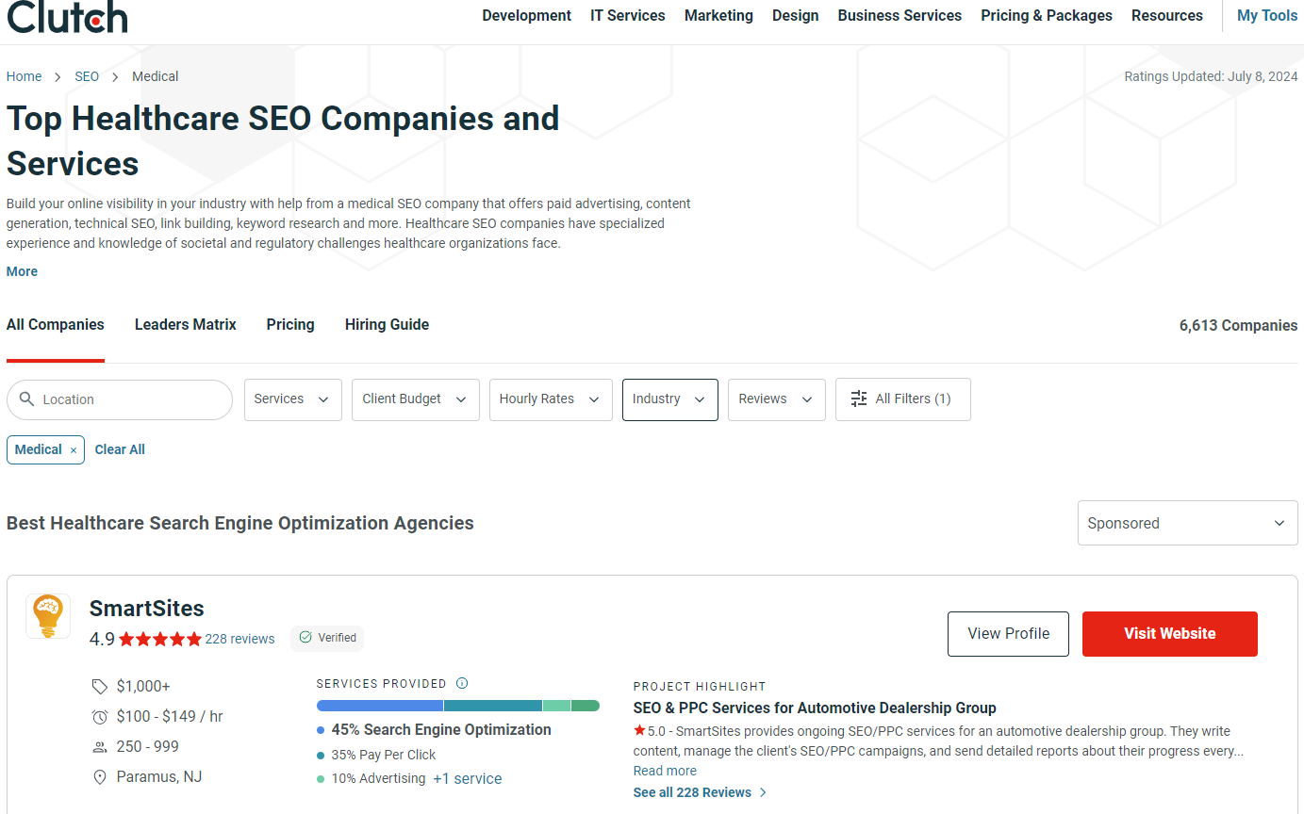Switch to the Leaders Matrix tab

[x=186, y=325]
